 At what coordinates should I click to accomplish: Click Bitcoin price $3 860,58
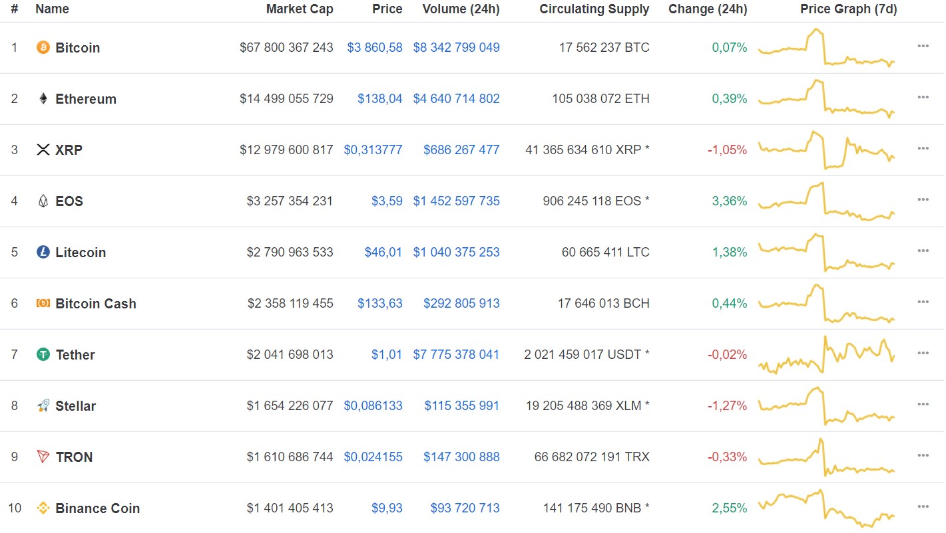(375, 47)
